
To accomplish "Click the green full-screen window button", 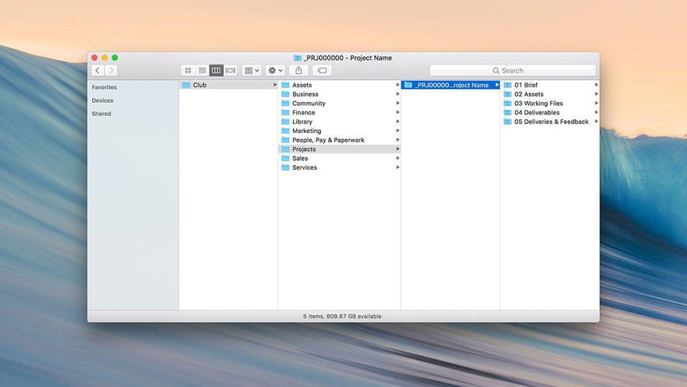I will [115, 58].
